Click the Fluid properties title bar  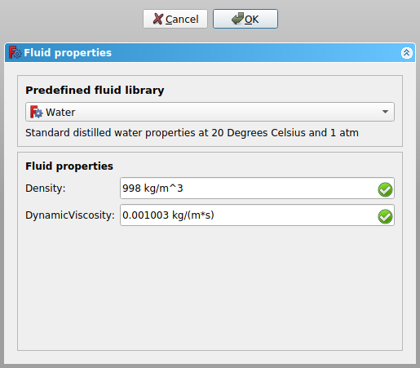(x=210, y=52)
